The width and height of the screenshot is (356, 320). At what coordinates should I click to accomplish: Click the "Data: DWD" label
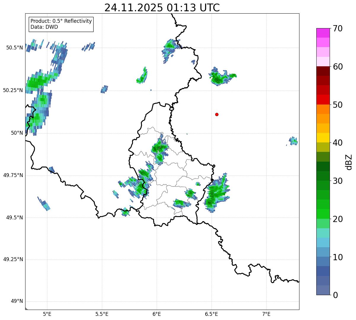(44, 27)
